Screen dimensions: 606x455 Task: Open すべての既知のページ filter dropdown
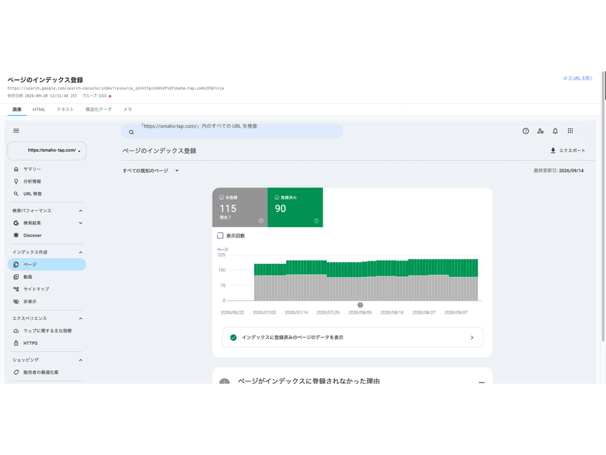pos(150,171)
